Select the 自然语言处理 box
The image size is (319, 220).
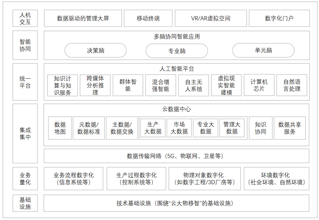[x=292, y=85]
